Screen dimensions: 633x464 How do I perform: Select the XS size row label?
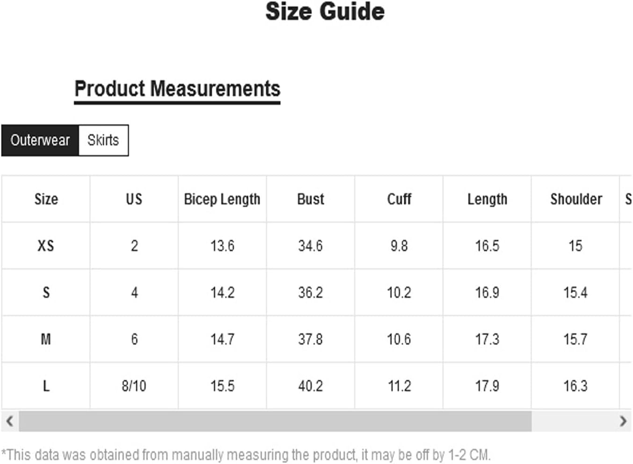(46, 246)
